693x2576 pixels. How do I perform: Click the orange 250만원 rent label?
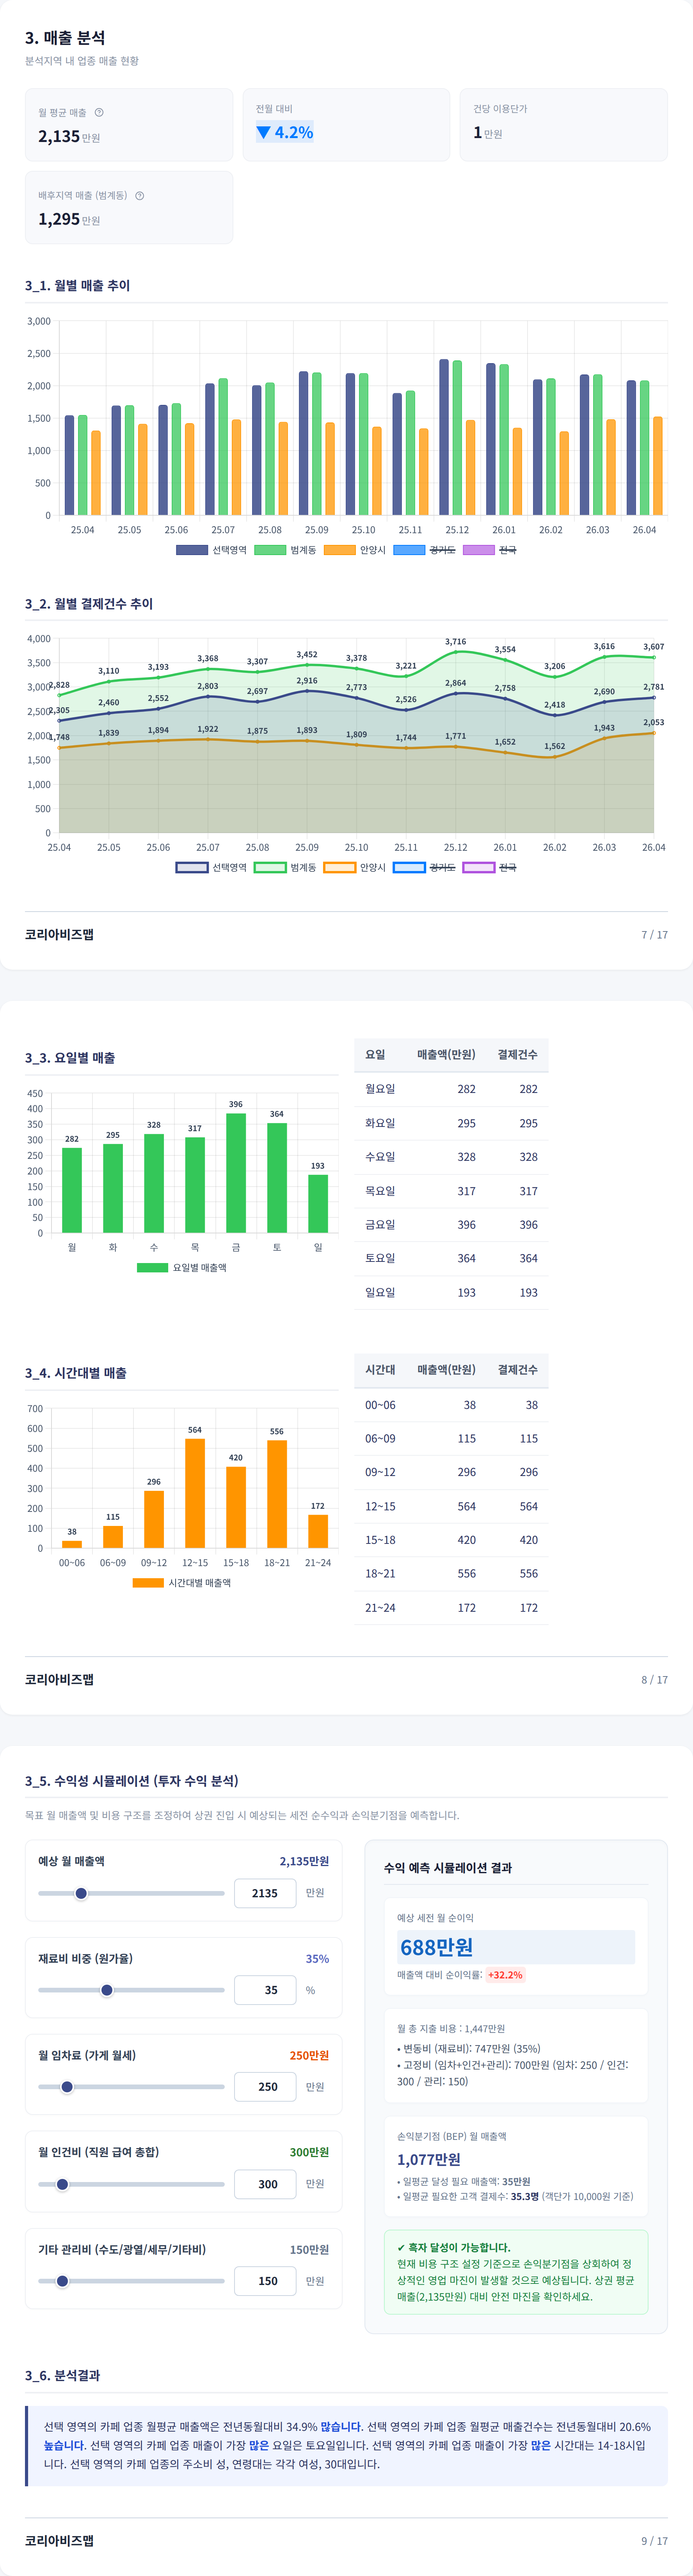pyautogui.click(x=309, y=2055)
